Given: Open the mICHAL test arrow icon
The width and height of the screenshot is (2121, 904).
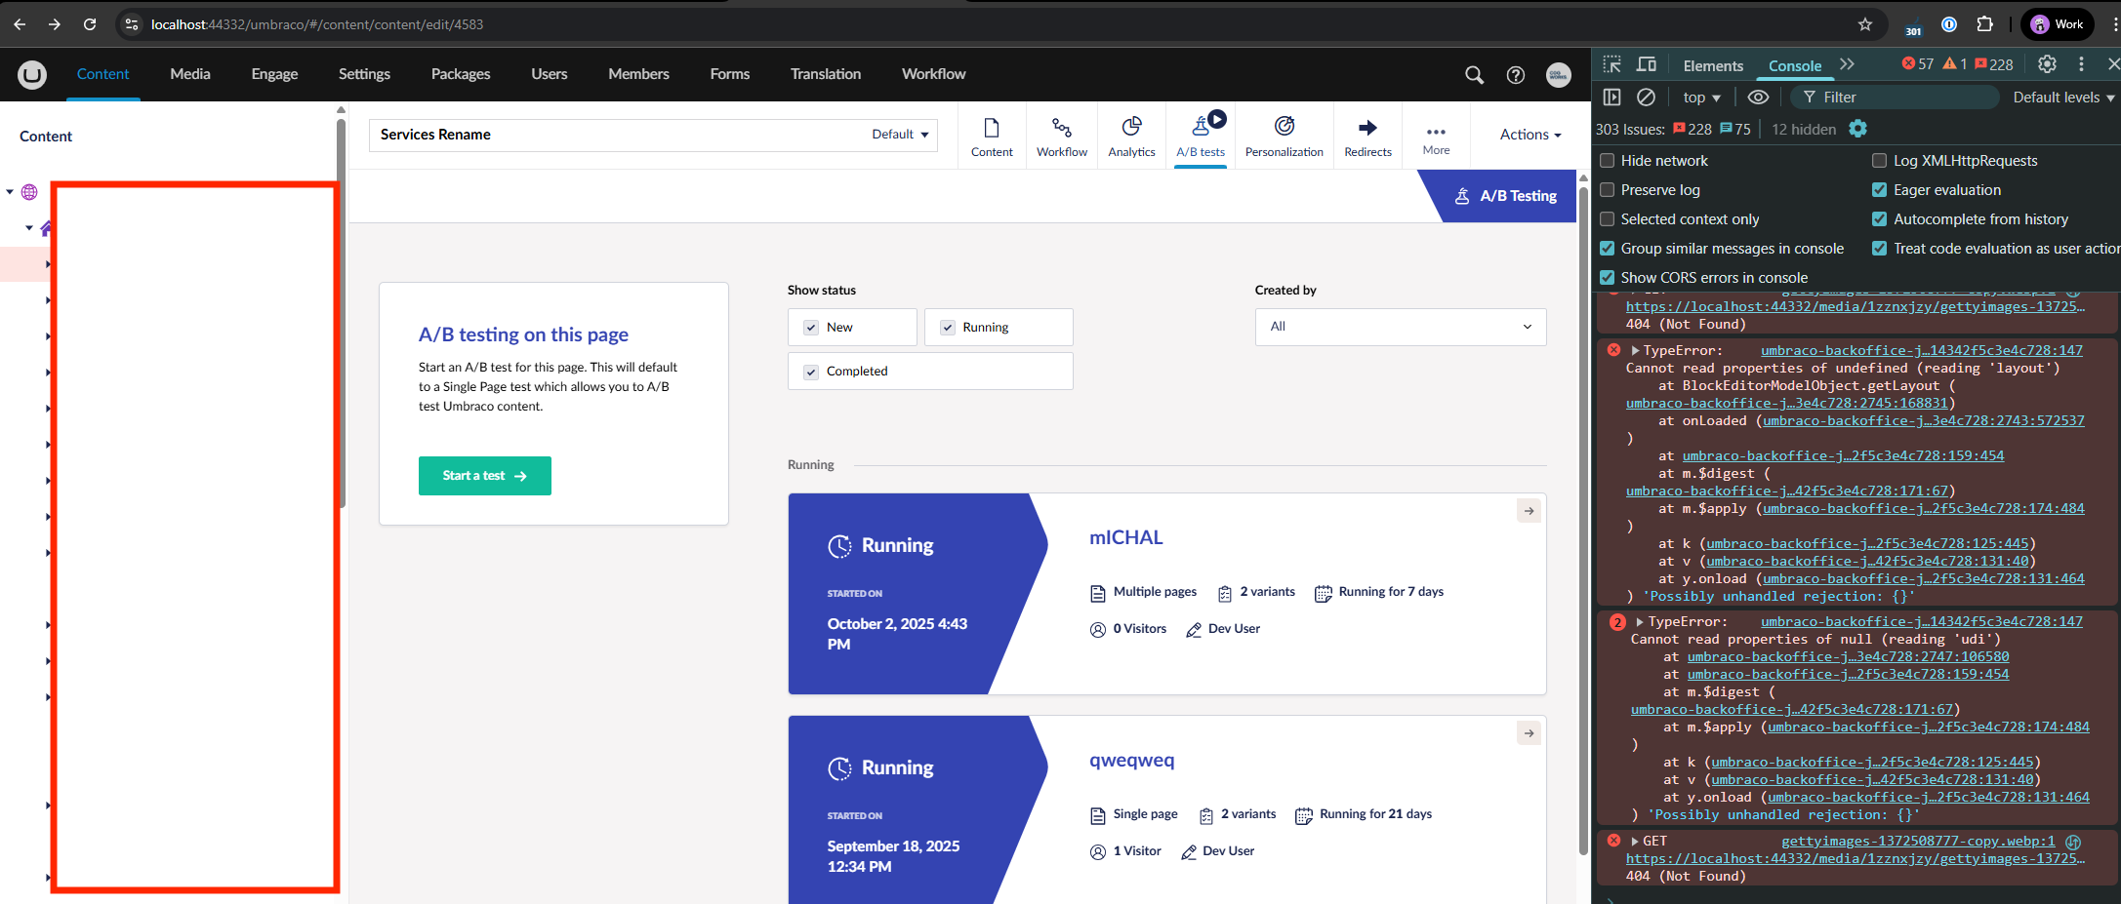Looking at the screenshot, I should (1529, 511).
